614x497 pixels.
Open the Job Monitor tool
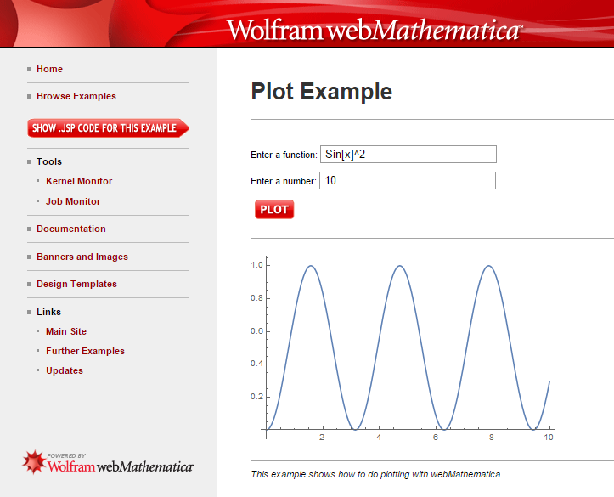73,201
